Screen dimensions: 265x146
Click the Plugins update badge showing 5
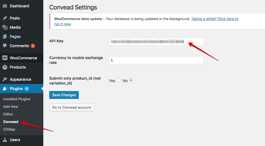[27, 89]
